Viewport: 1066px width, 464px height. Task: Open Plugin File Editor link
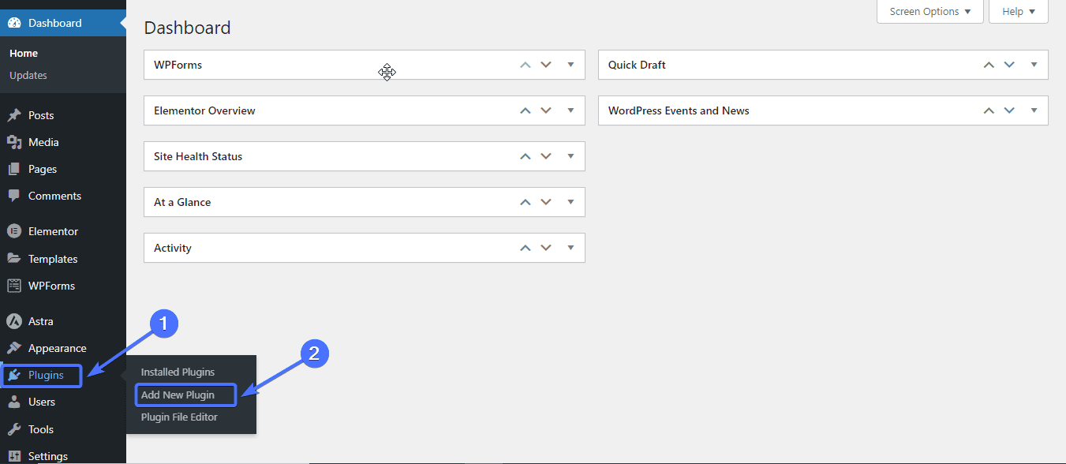point(179,417)
